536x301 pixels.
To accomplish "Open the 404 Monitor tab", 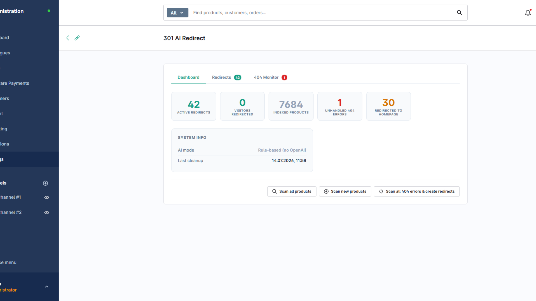I will click(270, 77).
